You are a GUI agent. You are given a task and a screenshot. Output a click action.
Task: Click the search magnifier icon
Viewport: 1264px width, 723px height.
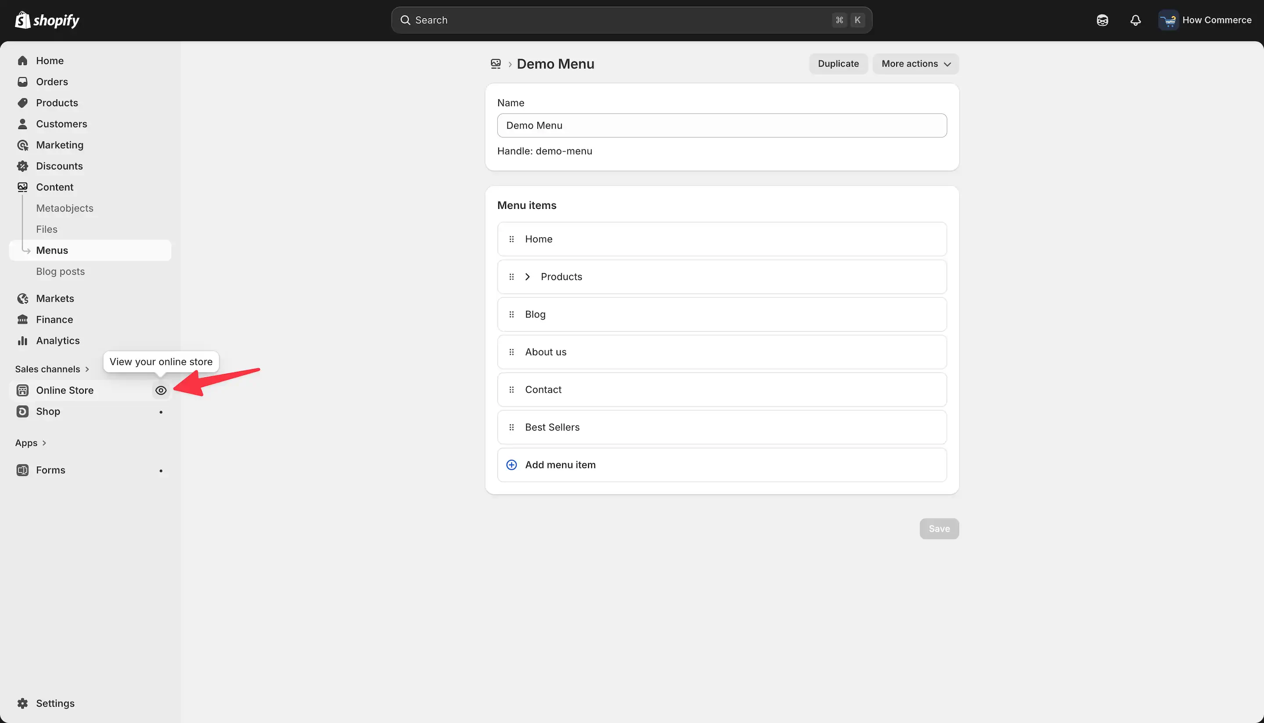click(x=405, y=20)
